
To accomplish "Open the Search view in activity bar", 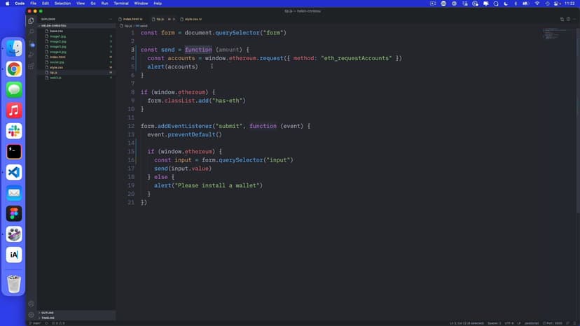I will 32,31.
